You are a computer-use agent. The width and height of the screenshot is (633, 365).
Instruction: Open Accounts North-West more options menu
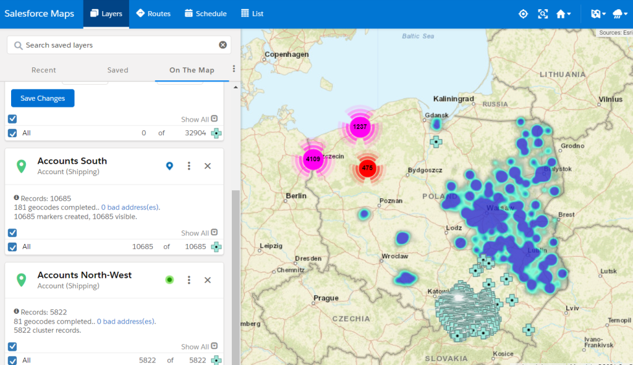tap(189, 280)
